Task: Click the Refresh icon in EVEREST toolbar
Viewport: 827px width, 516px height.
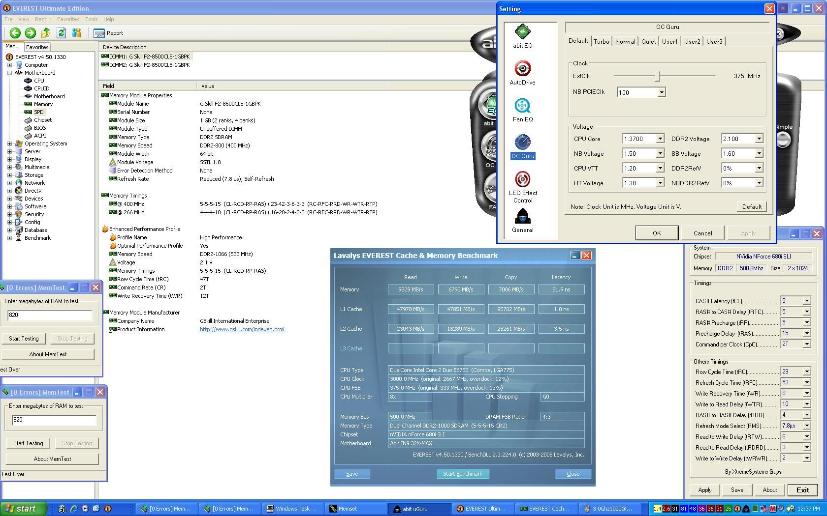Action: point(61,33)
